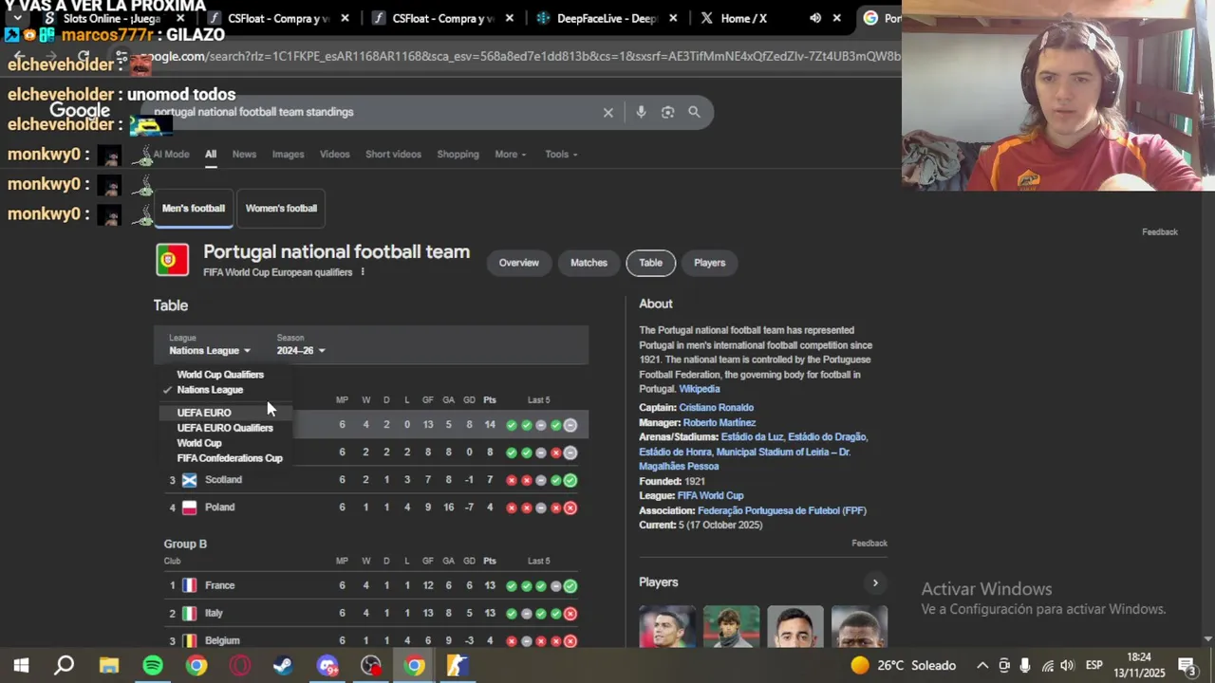
Task: Select FIFA Confederations Cup option
Action: point(230,458)
